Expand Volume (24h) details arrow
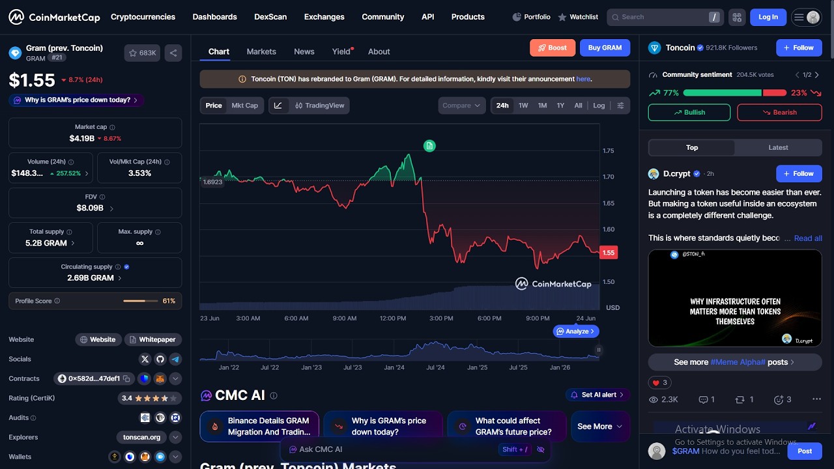834x469 pixels. coord(87,173)
